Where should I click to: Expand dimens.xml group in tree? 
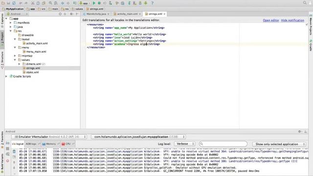point(20,64)
